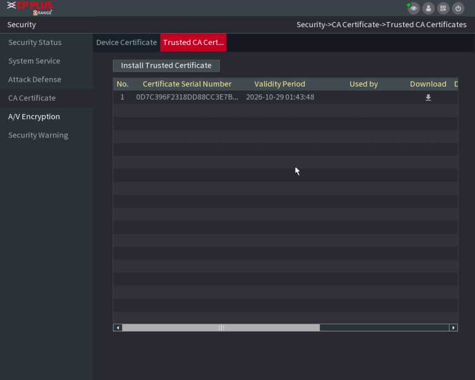Download the certificate in row 1
475x380 pixels.
tap(428, 98)
